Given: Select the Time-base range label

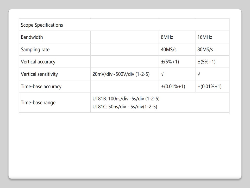Looking at the screenshot, I should [x=38, y=103].
